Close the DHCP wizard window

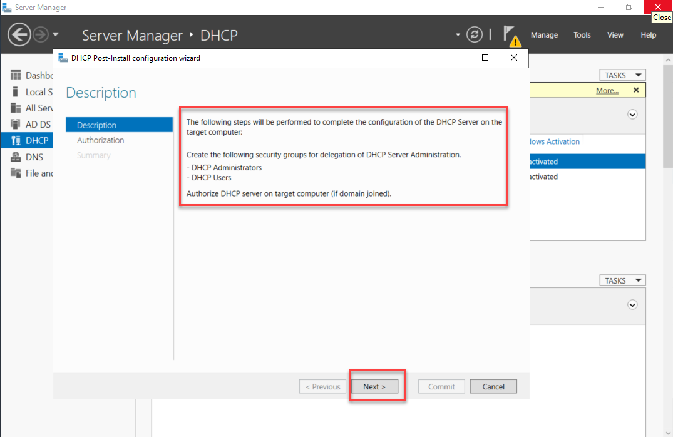coord(514,58)
